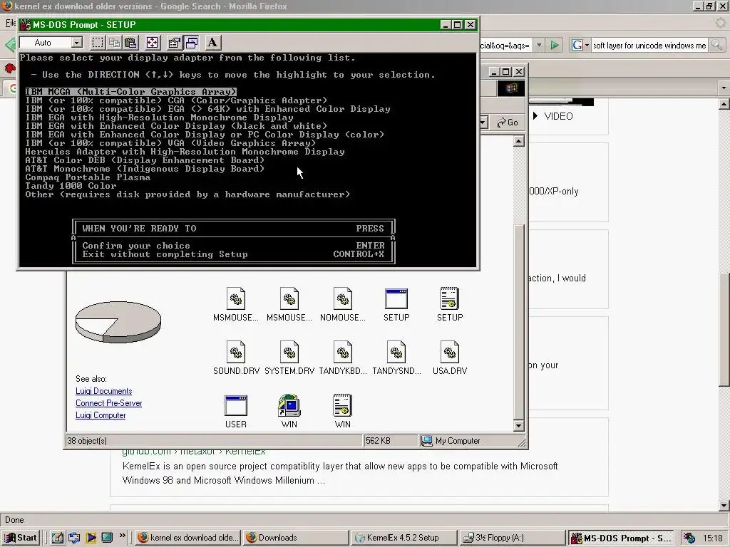Click the 'Compaq Portable Plasma' row
This screenshot has height=547, width=730.
coord(88,177)
